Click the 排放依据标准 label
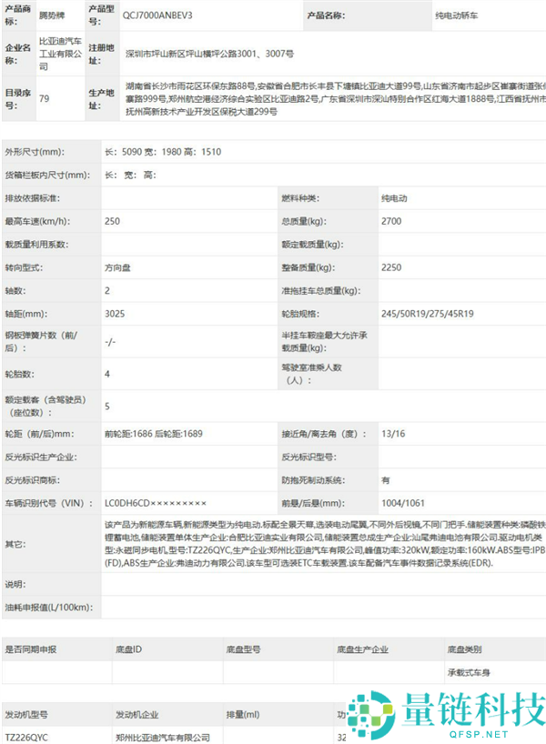Viewport: 546px width, 744px height. coord(32,198)
